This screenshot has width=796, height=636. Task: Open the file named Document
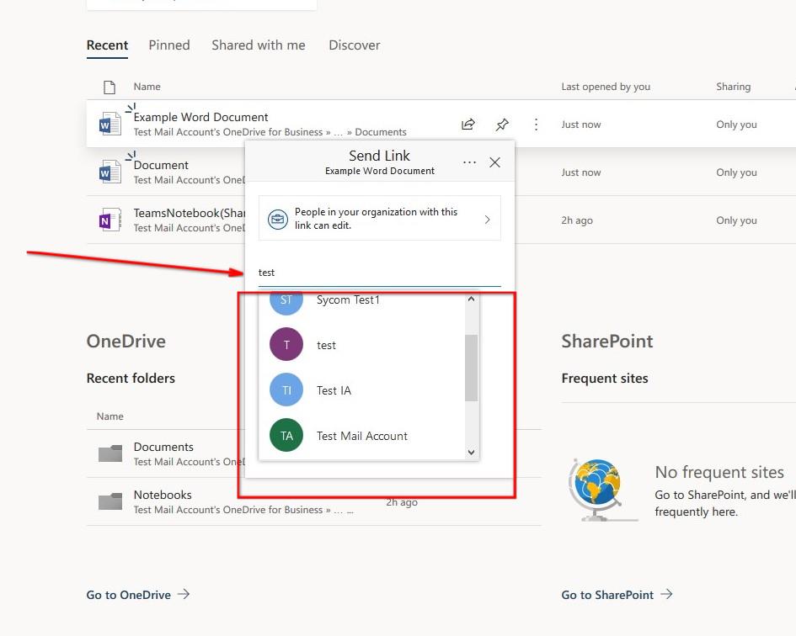click(x=161, y=166)
